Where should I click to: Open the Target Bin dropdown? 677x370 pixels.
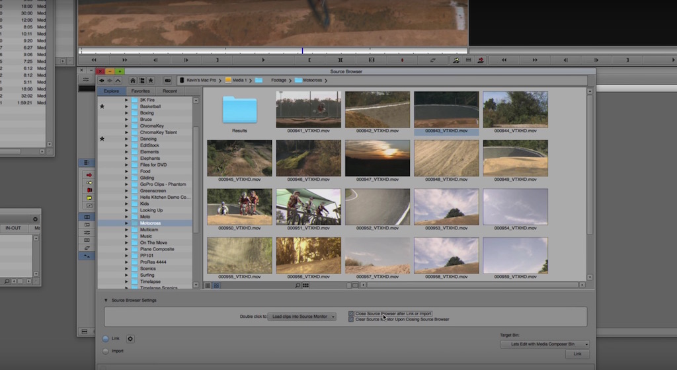tap(544, 344)
